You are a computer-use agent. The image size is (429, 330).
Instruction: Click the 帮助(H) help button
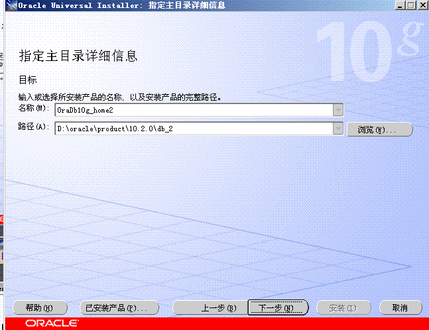coord(40,308)
